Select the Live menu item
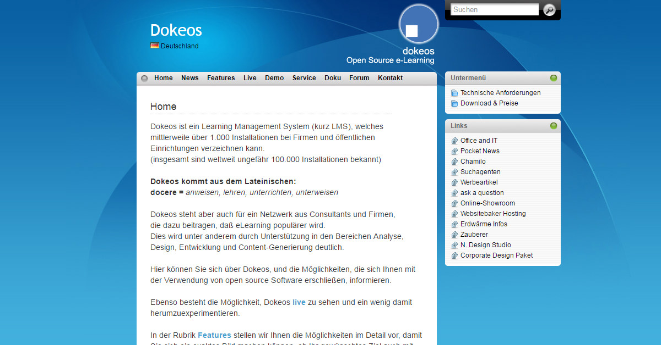Image resolution: width=661 pixels, height=345 pixels. [250, 78]
